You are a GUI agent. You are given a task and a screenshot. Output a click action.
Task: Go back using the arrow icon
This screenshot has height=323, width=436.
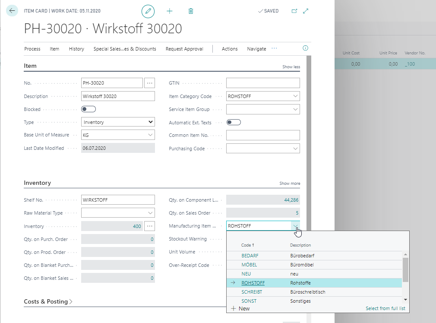[12, 11]
